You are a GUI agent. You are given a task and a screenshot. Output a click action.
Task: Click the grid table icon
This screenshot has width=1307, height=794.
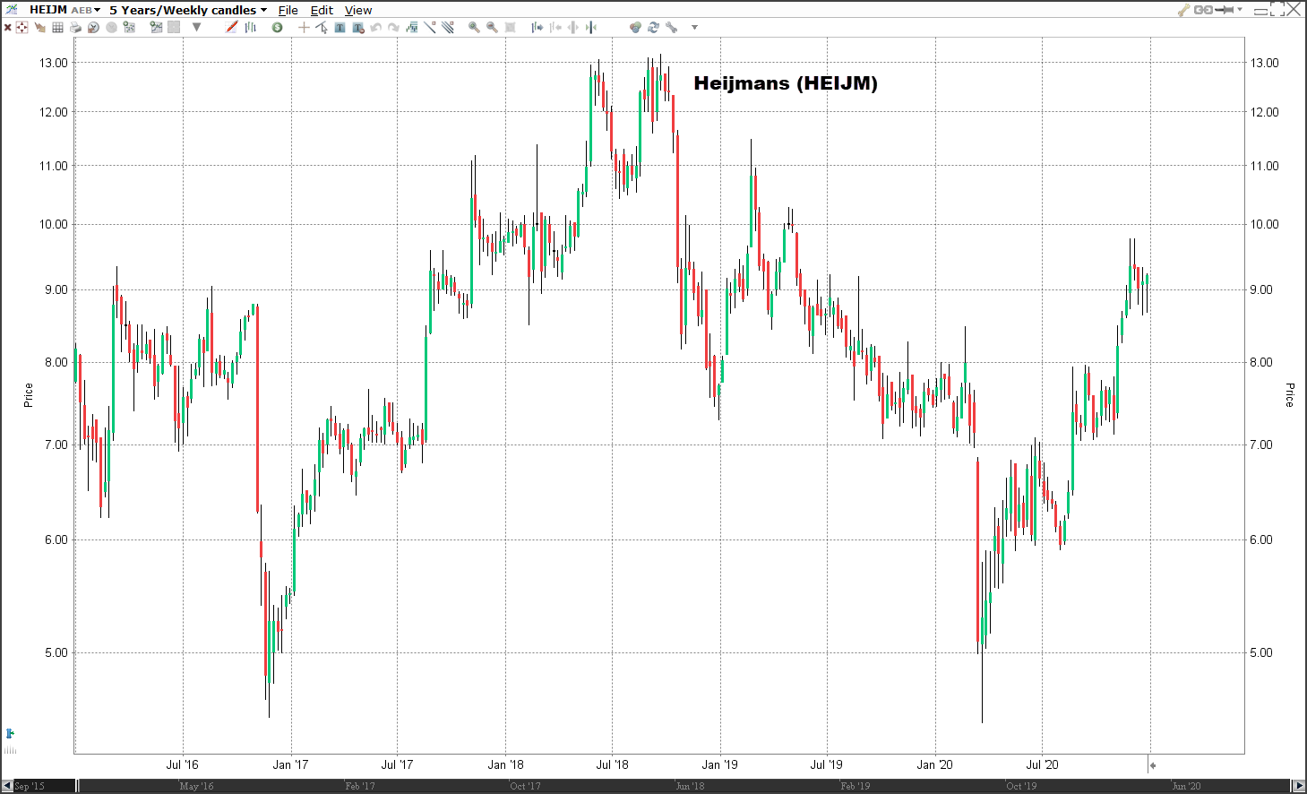click(58, 28)
